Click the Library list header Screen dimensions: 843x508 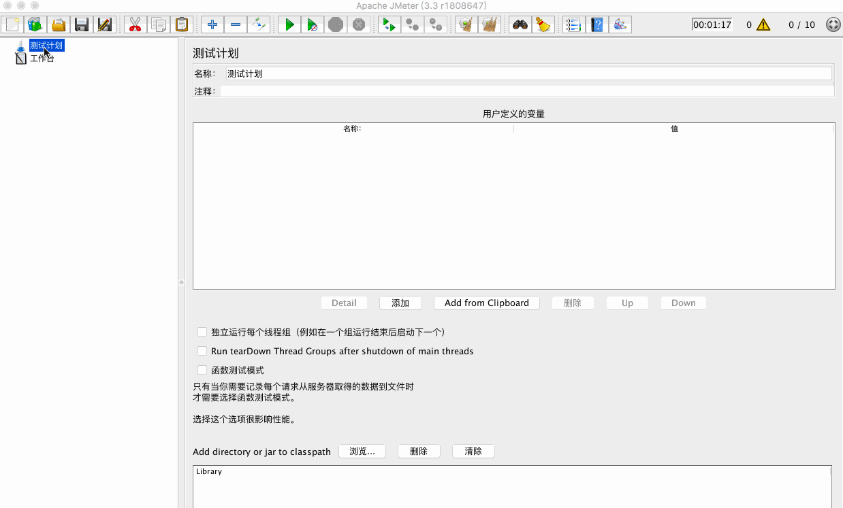[512, 471]
